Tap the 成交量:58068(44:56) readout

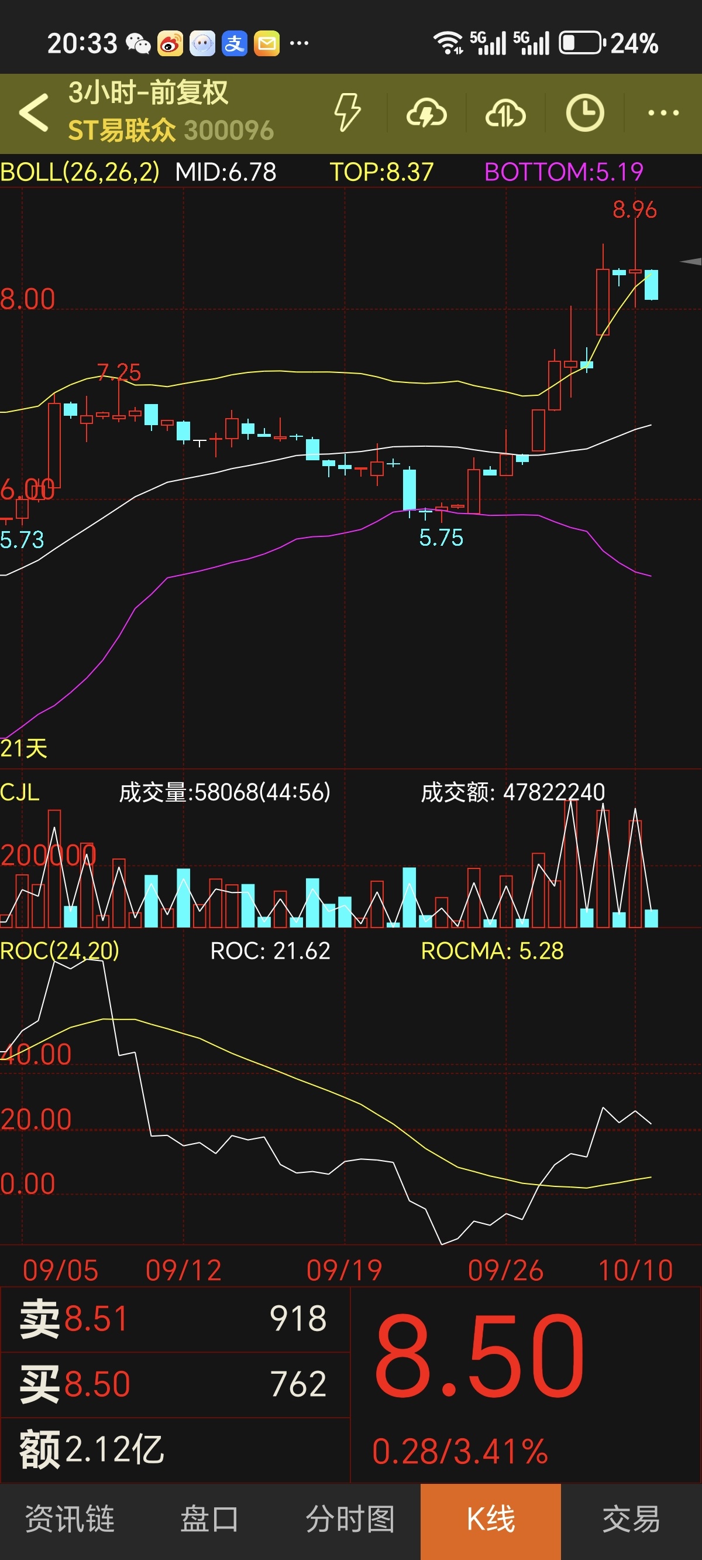225,792
